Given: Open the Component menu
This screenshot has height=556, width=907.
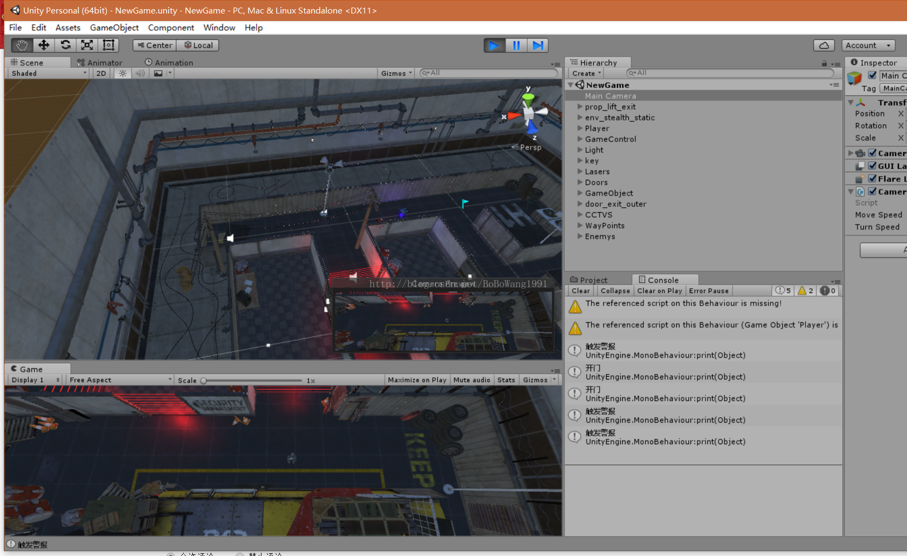Looking at the screenshot, I should click(171, 28).
